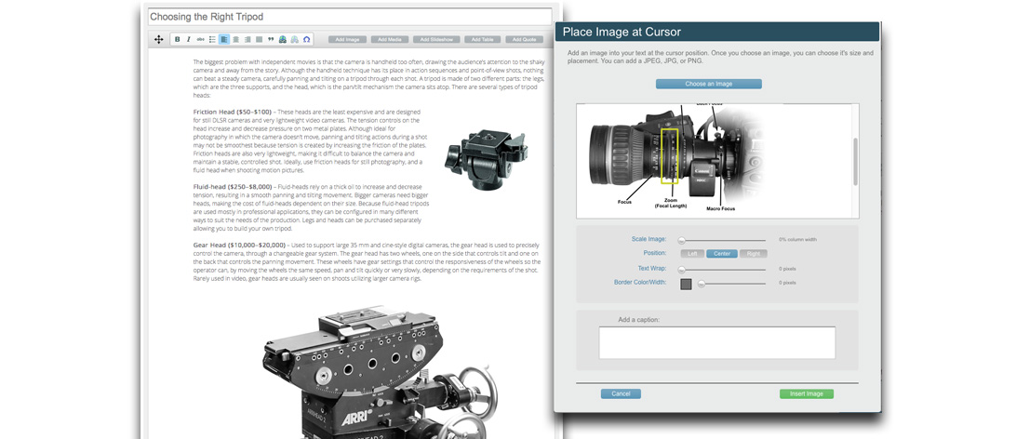Set image position to Right

point(753,253)
